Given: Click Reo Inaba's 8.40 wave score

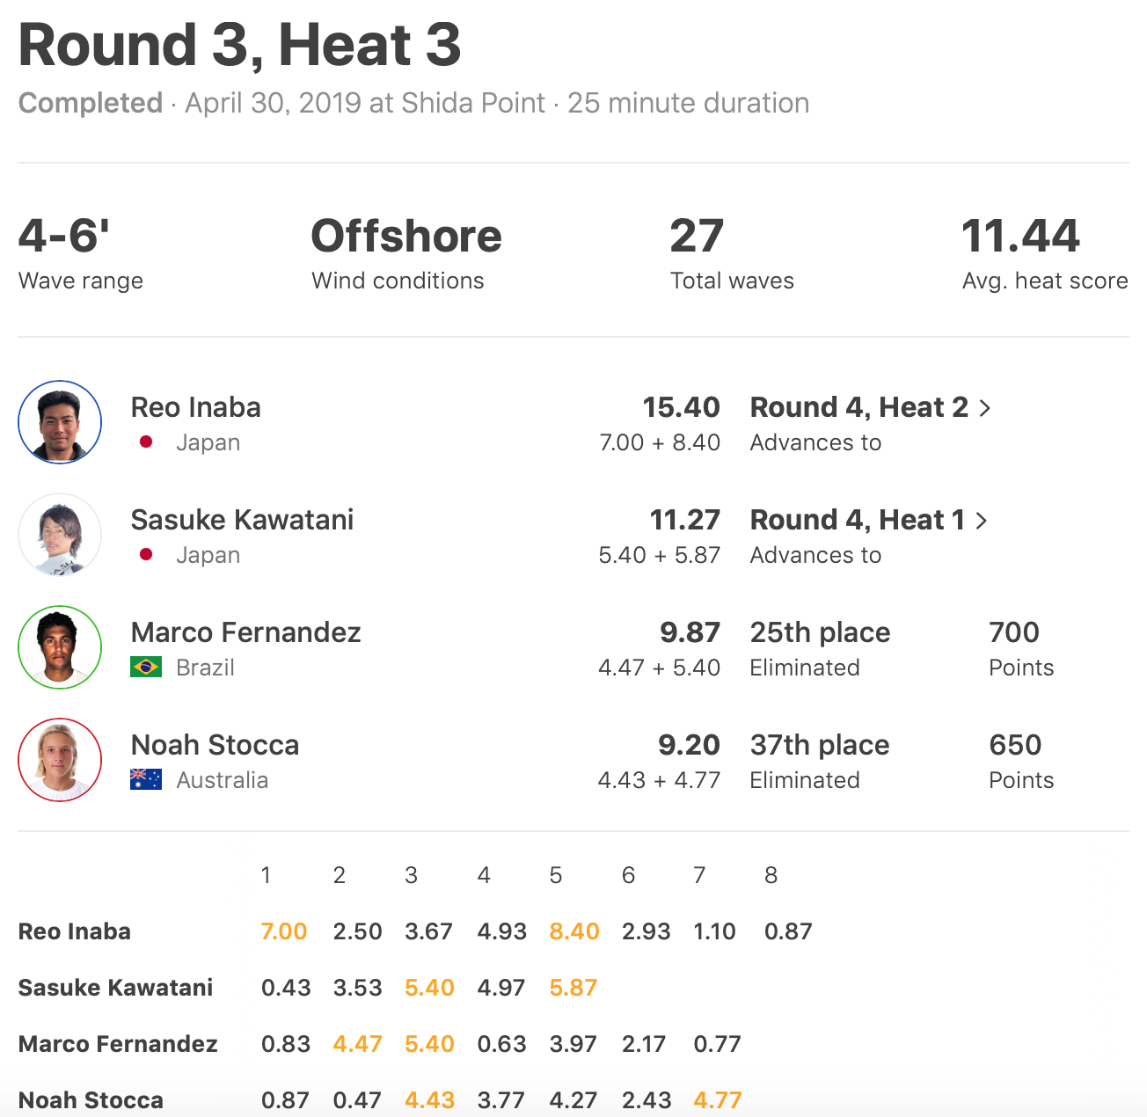Looking at the screenshot, I should (573, 931).
